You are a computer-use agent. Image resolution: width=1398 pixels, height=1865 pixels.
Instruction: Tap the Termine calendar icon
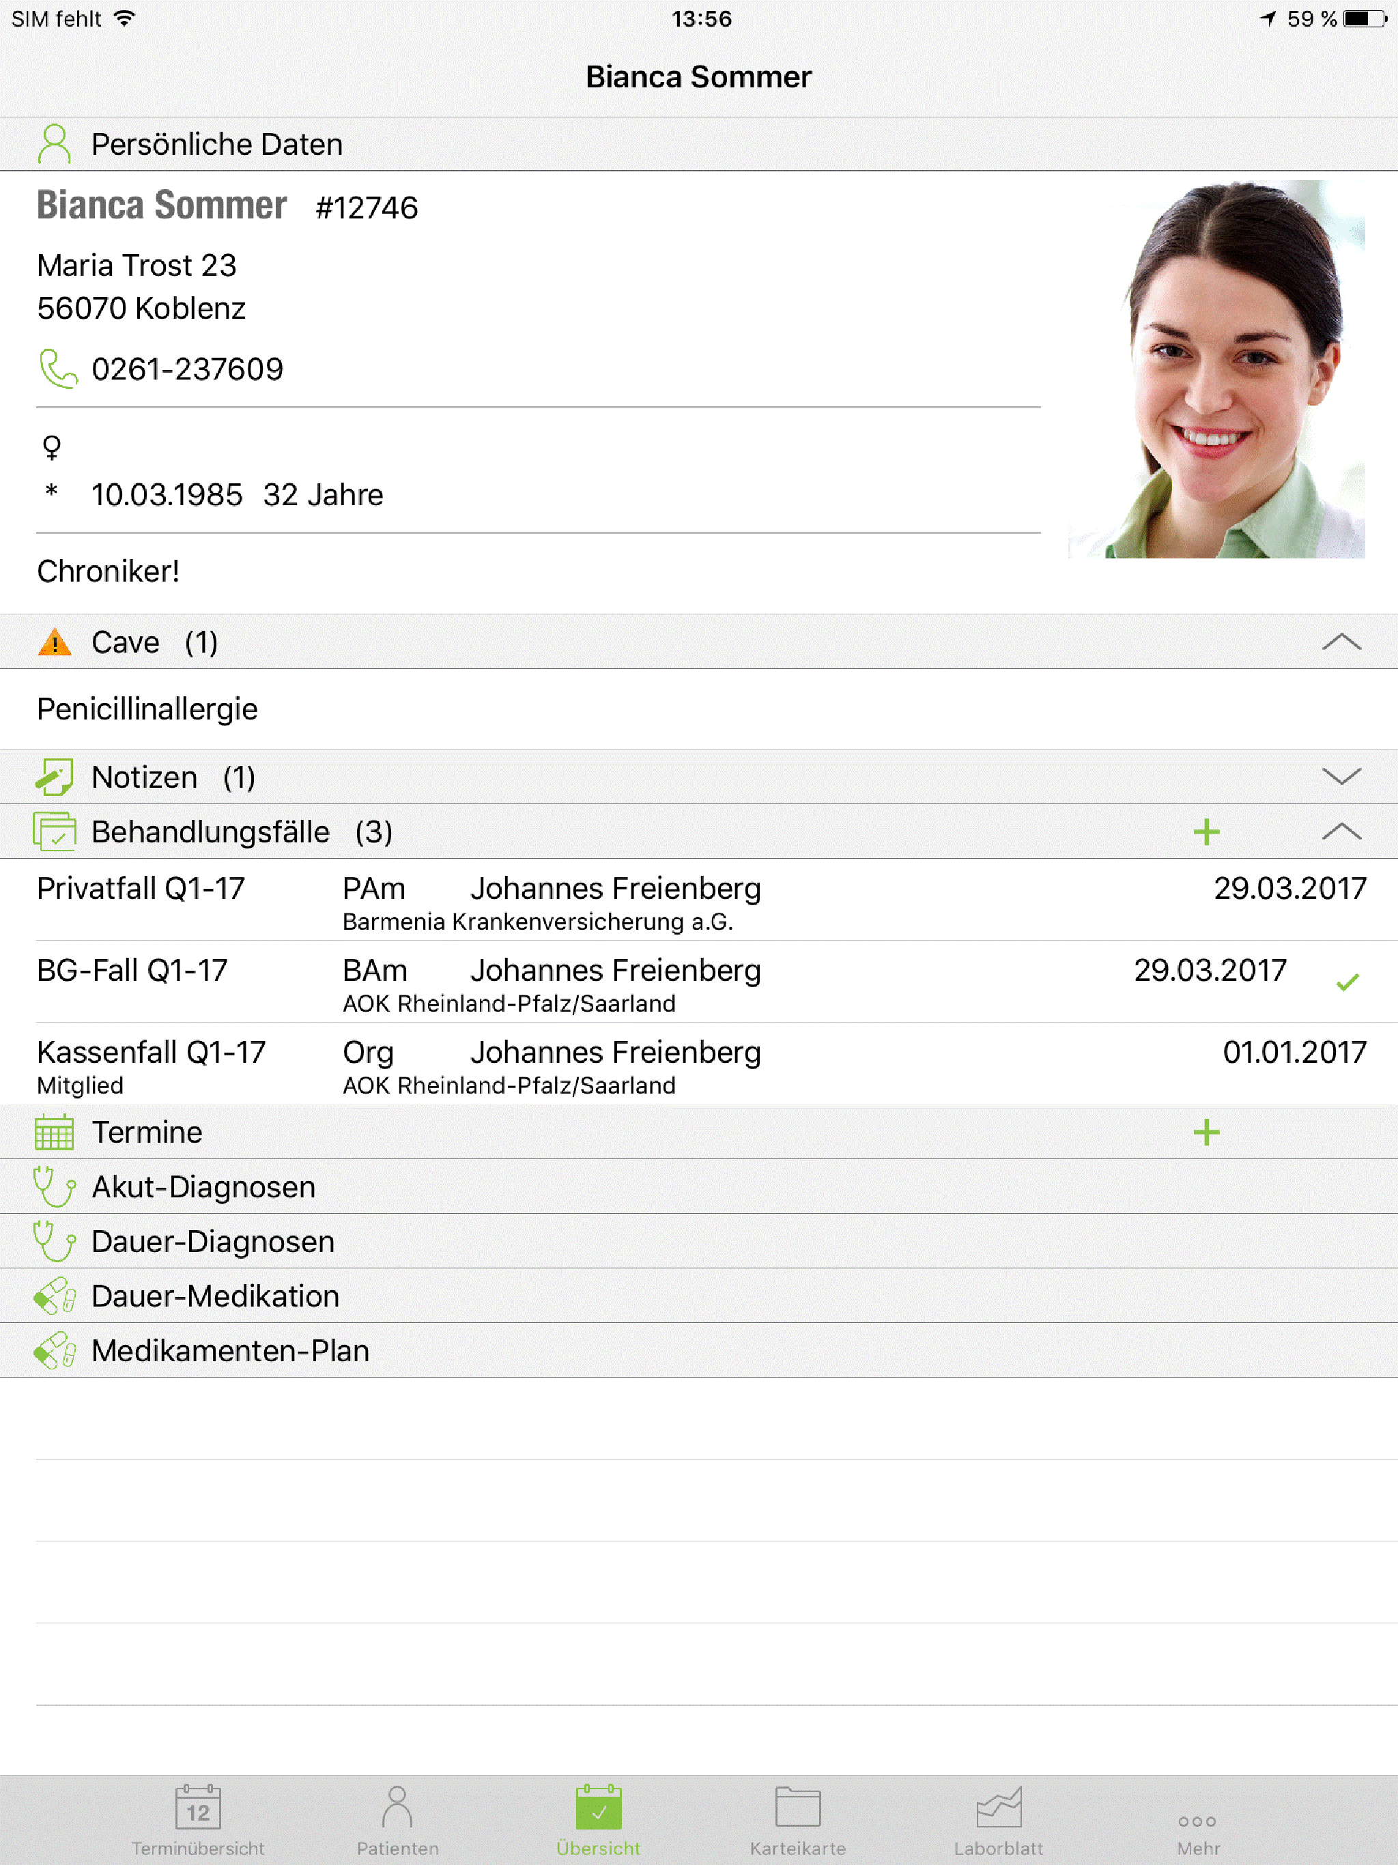(55, 1133)
